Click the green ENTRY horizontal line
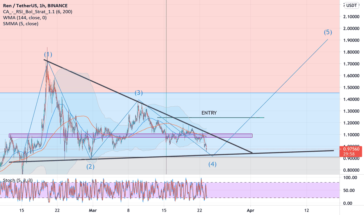Image resolution: width=364 pixels, height=215 pixels. (x=211, y=118)
